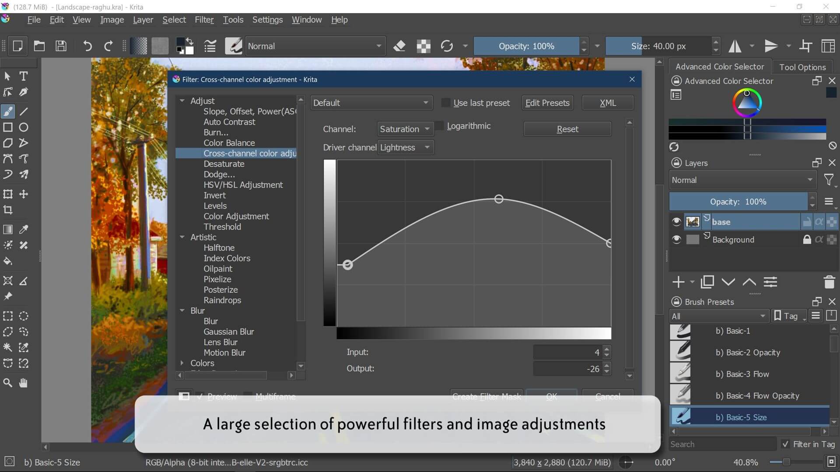Collapse the Artistic filter category
Image resolution: width=840 pixels, height=472 pixels.
click(182, 237)
